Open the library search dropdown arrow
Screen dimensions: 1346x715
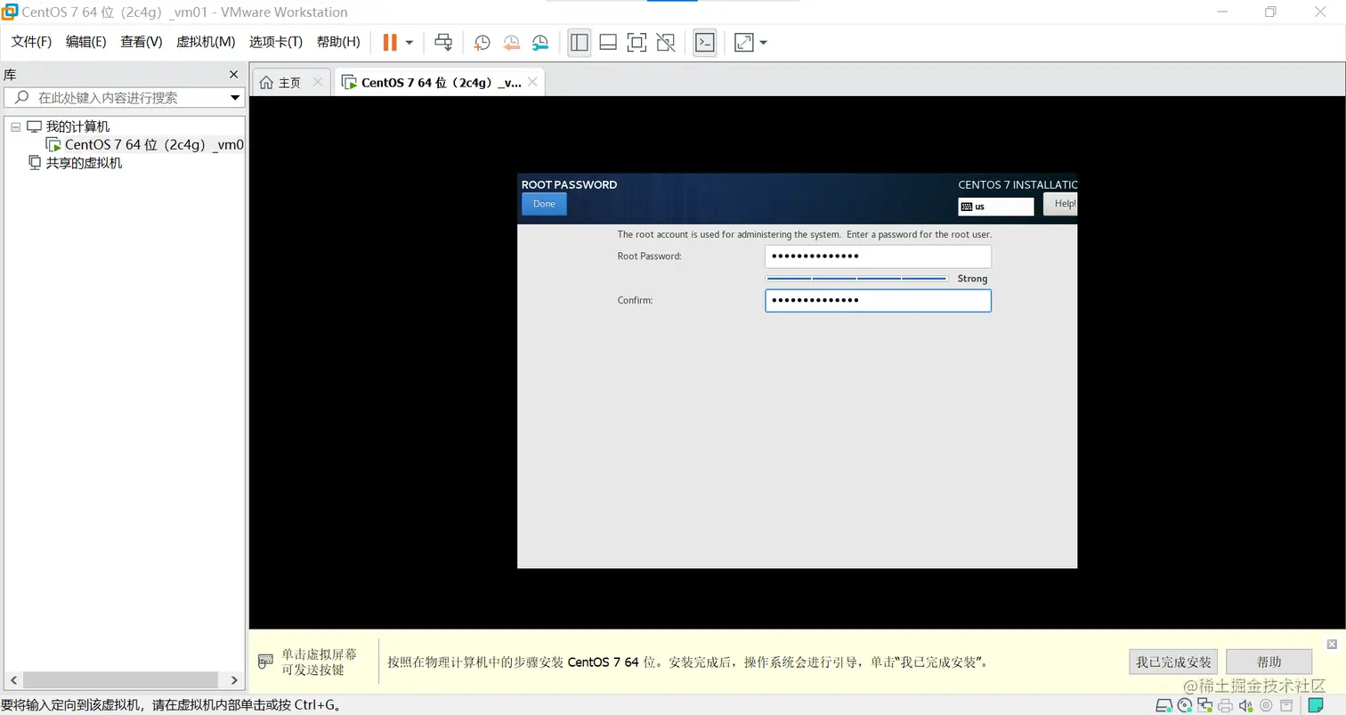pyautogui.click(x=235, y=98)
